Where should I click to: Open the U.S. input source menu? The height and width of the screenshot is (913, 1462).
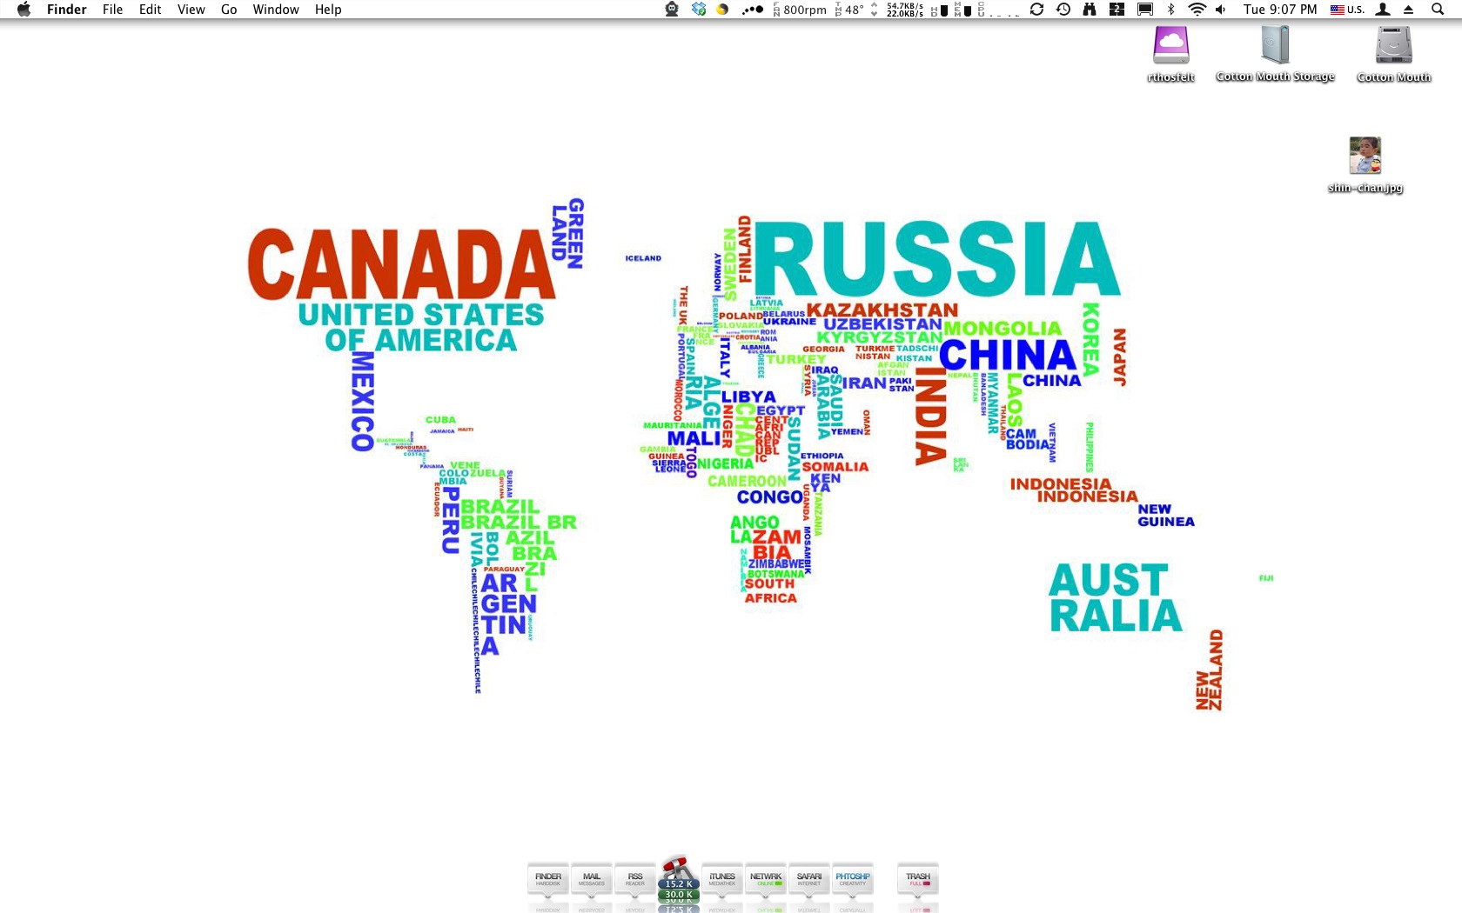1347,10
